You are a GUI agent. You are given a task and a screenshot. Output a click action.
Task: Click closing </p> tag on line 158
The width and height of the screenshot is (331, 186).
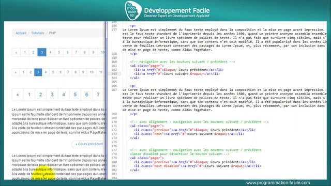[134, 54]
